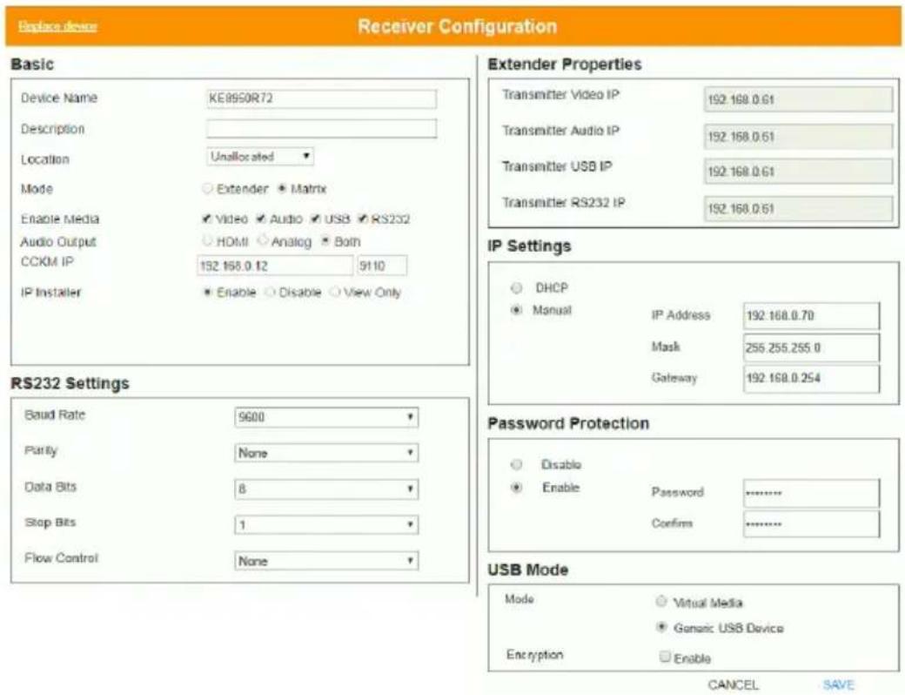Toggle the Encryption Enable checkbox
The image size is (905, 695).
[665, 657]
